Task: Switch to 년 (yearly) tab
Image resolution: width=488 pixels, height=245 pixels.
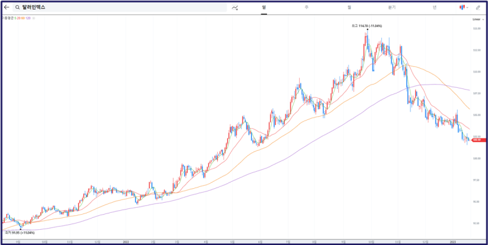Action: point(434,8)
